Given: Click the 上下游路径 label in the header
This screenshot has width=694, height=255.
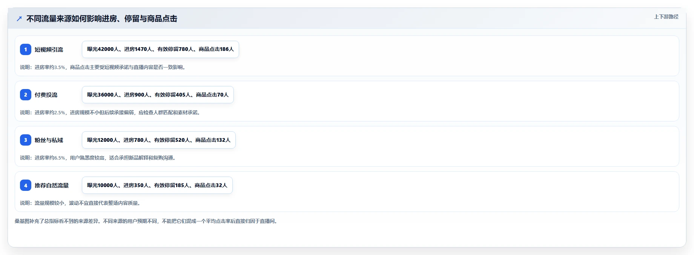Looking at the screenshot, I should (666, 17).
